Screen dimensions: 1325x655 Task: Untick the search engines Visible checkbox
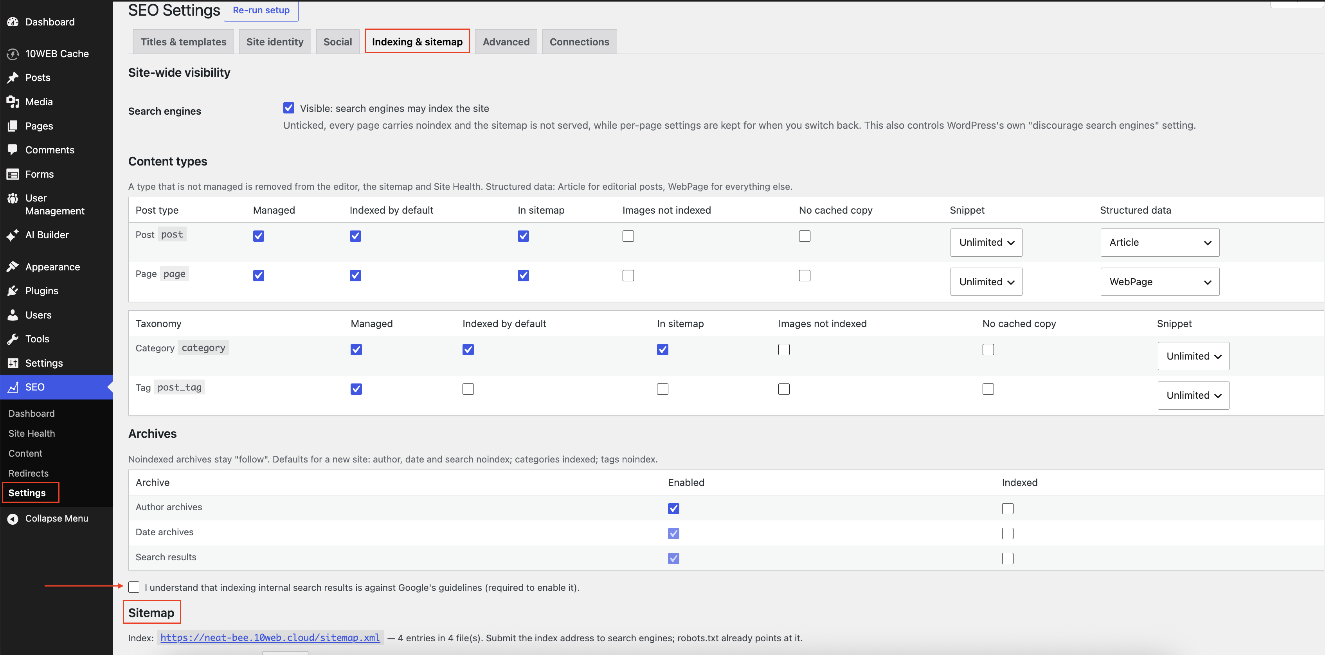[x=288, y=108]
